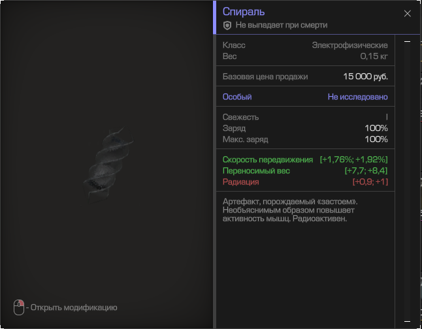Image resolution: width=422 pixels, height=329 pixels.
Task: Click the bottom dash of the scrollbar
Action: point(408,321)
